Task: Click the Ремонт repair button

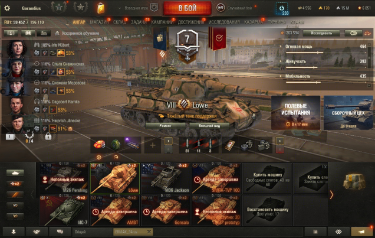Action: (x=165, y=126)
